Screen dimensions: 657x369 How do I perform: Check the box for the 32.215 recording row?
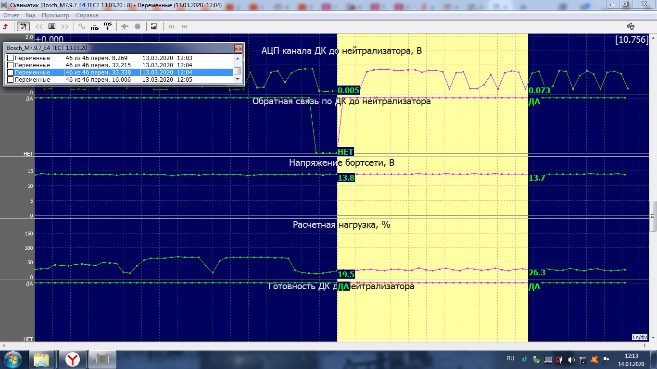click(x=10, y=65)
